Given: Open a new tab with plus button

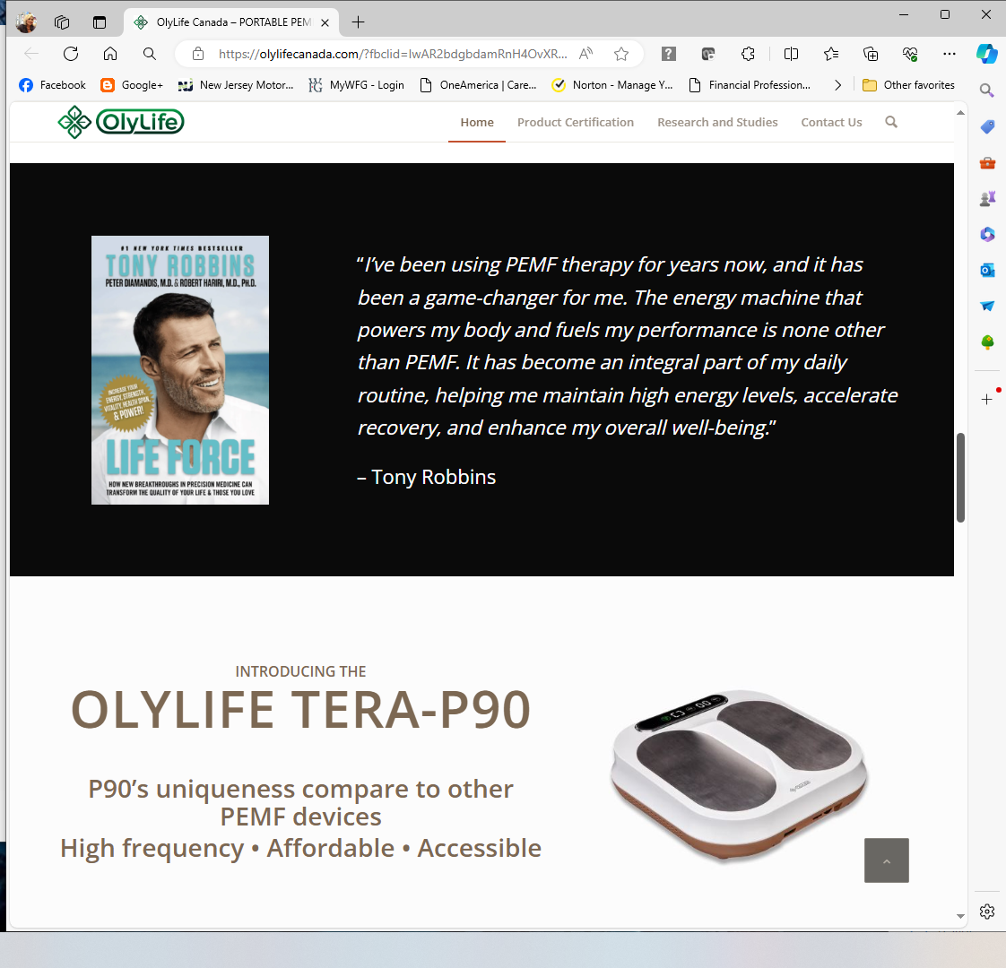Looking at the screenshot, I should [x=358, y=22].
